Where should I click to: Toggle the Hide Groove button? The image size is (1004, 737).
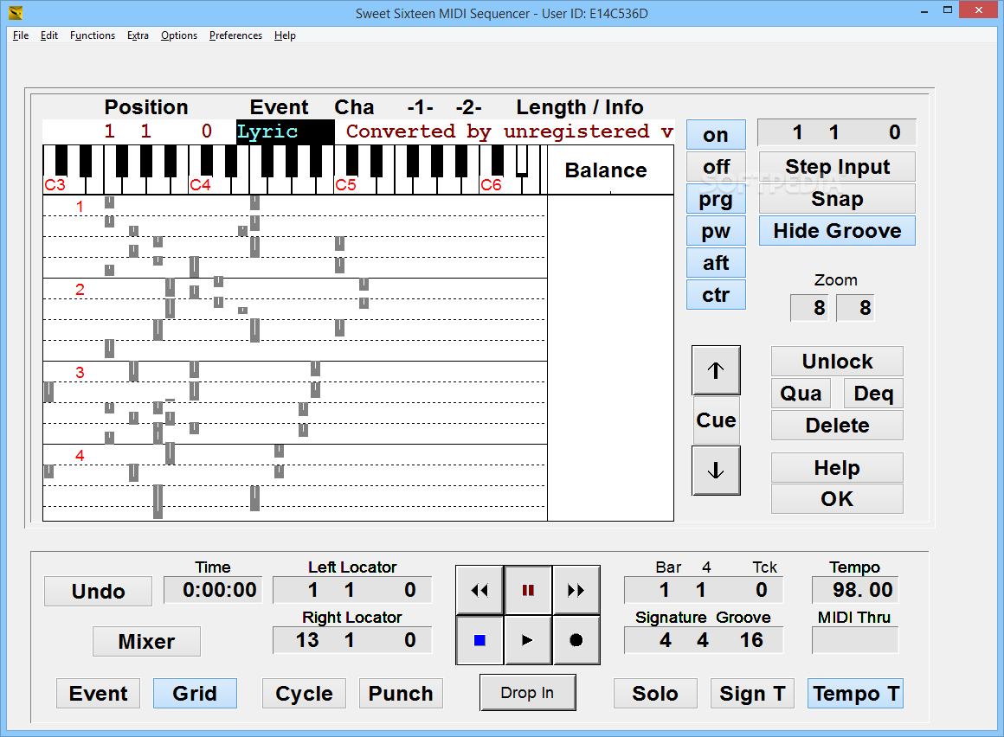pyautogui.click(x=837, y=231)
